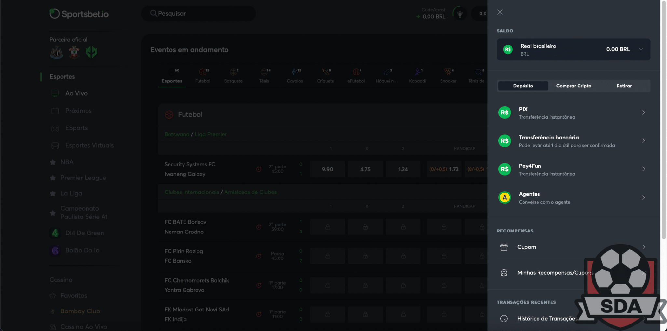Click the Pay4Fun R$ icon
This screenshot has height=331, width=667.
click(x=505, y=169)
